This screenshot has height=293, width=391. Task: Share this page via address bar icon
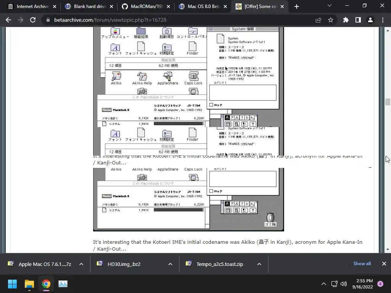(x=318, y=20)
